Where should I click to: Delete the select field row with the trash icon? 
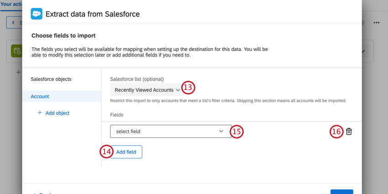coord(349,131)
